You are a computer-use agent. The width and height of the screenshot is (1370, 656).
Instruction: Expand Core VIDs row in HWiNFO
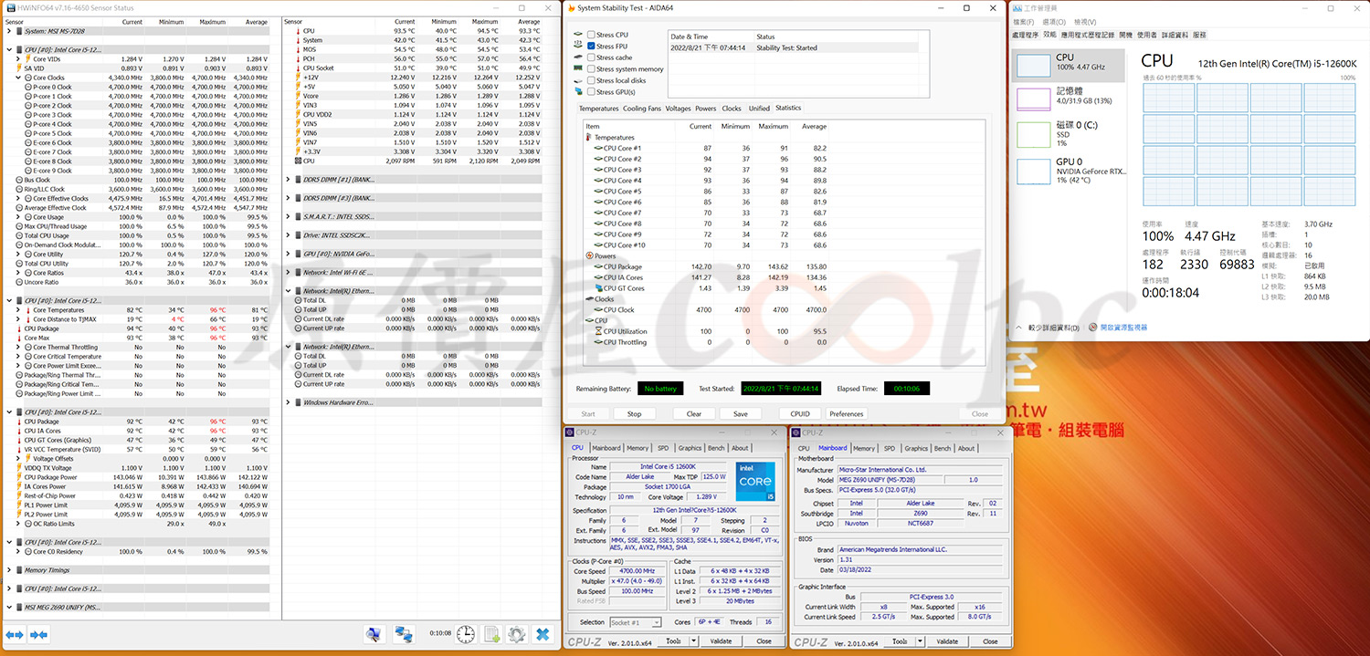[x=20, y=59]
